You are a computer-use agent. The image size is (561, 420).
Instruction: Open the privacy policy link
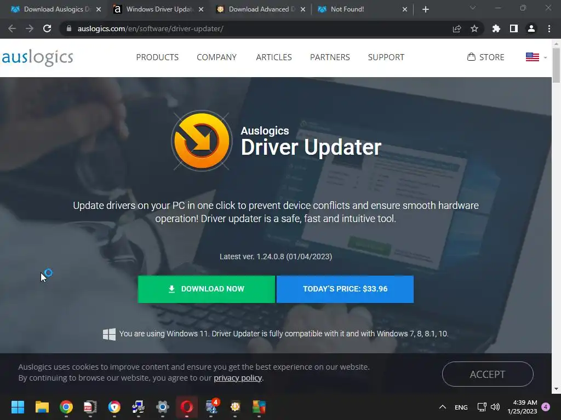[238, 378]
